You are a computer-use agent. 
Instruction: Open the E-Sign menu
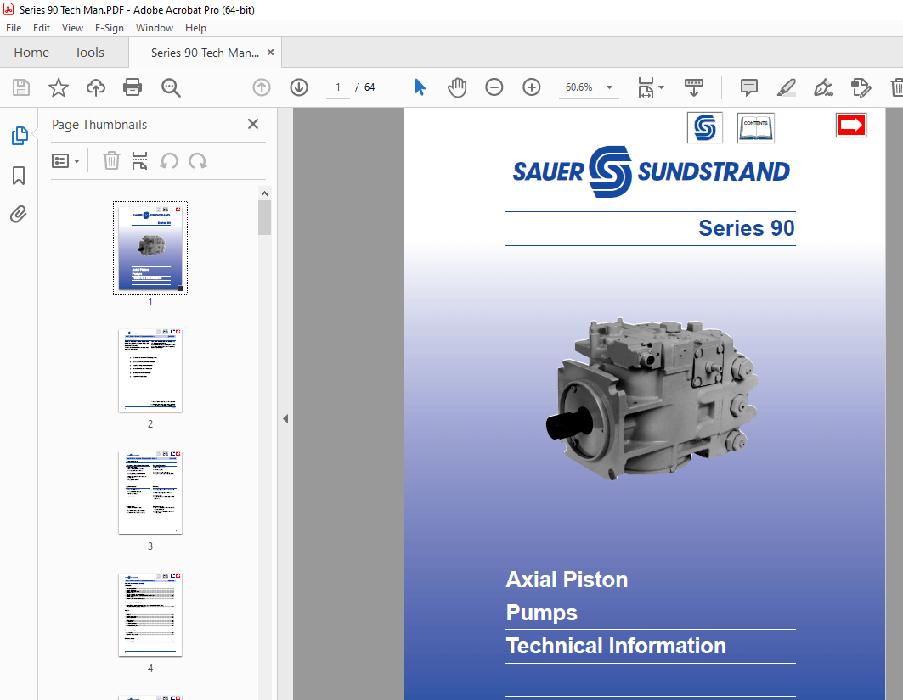pyautogui.click(x=110, y=28)
